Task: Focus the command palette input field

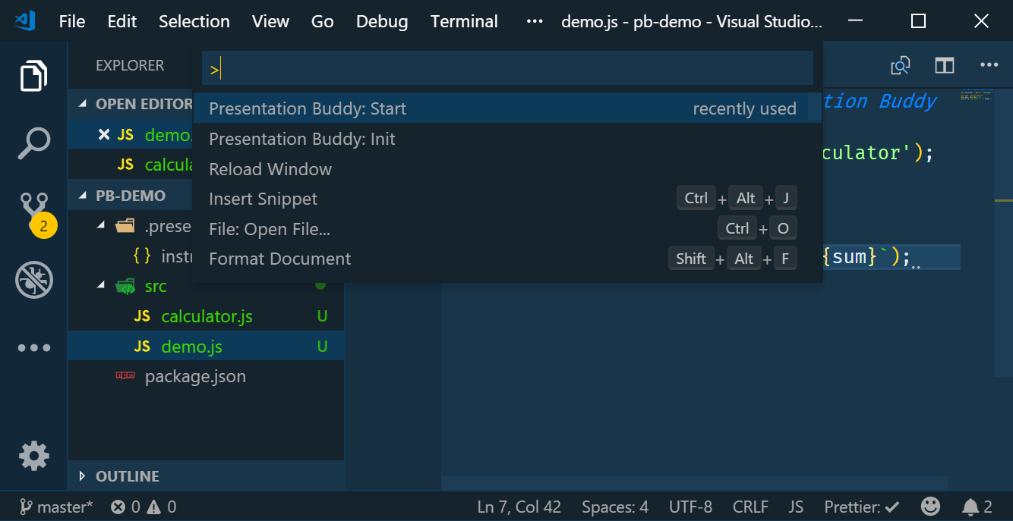Action: tap(507, 70)
